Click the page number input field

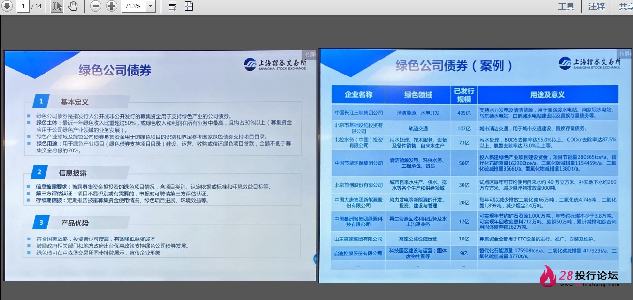pyautogui.click(x=23, y=6)
